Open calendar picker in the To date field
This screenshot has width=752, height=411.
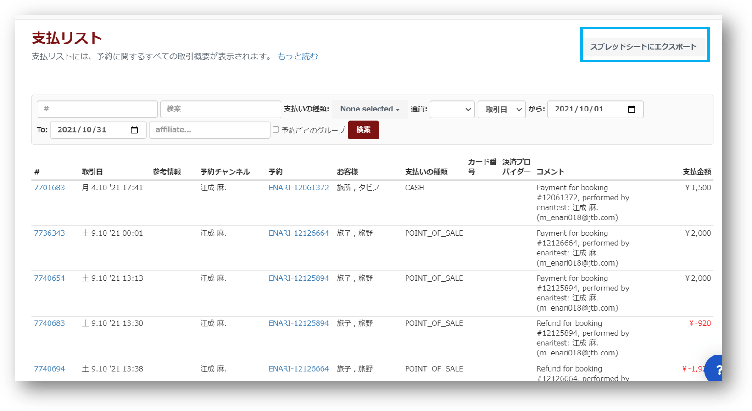coord(134,130)
